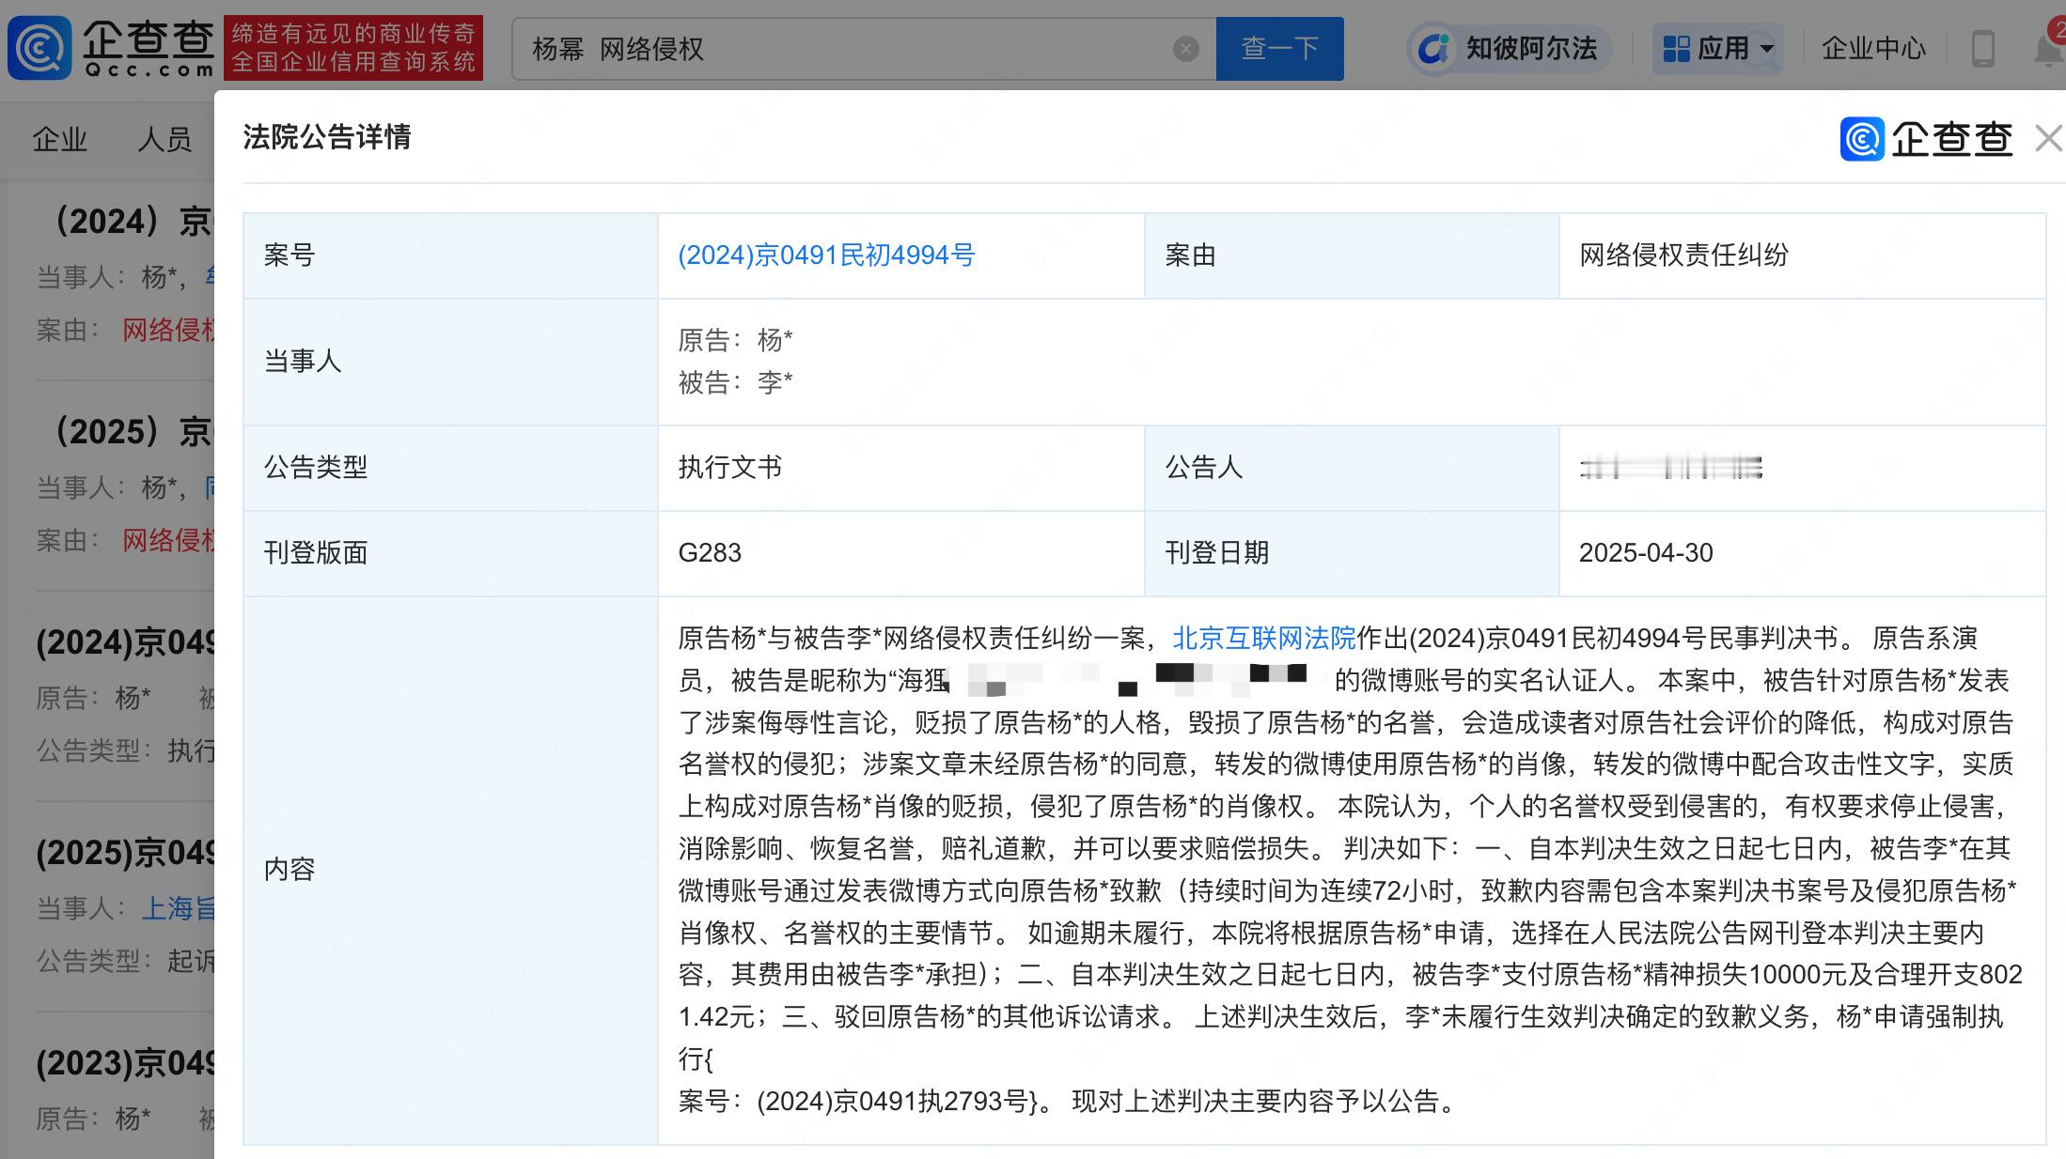
Task: Click the 企查查 logo in the dialog header
Action: [1926, 139]
